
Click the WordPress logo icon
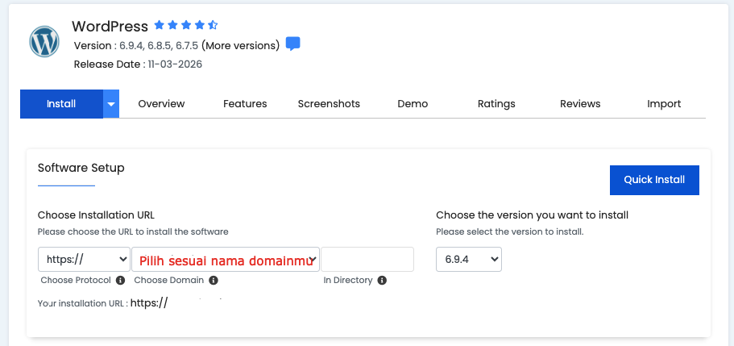pos(44,41)
